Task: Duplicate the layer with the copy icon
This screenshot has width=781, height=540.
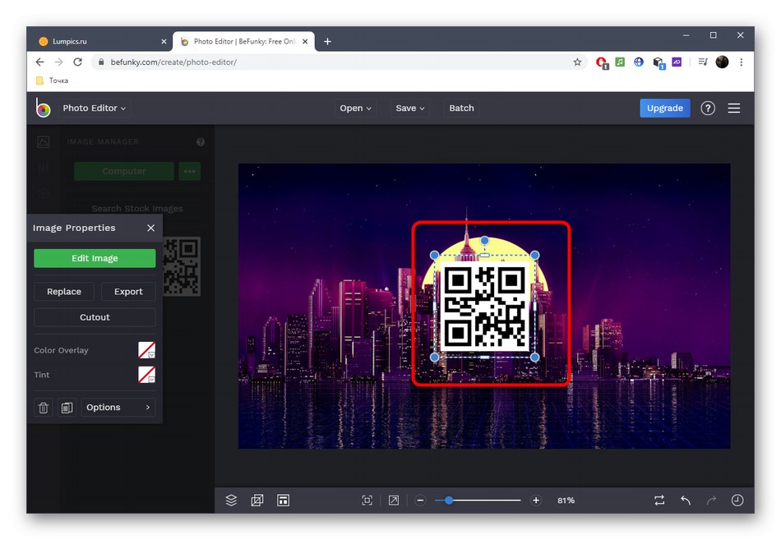Action: [67, 408]
